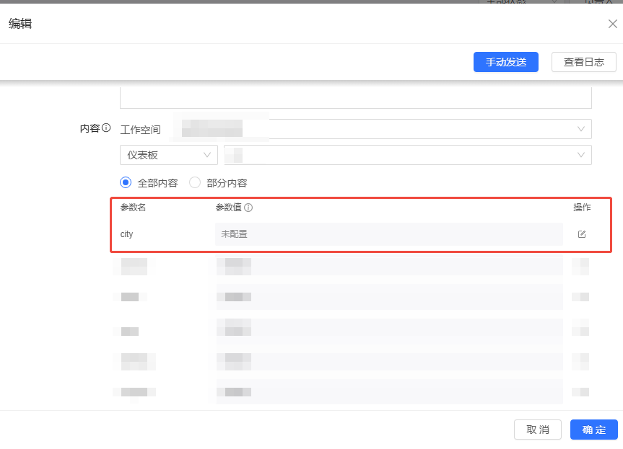Click the city parameter name

pos(127,234)
